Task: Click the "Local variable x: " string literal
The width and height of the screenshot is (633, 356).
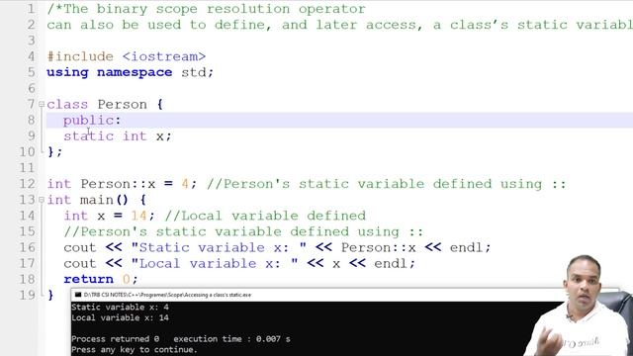Action: [x=215, y=263]
